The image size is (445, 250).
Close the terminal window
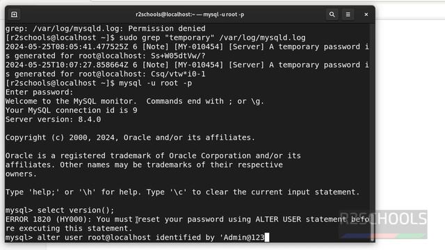366,15
